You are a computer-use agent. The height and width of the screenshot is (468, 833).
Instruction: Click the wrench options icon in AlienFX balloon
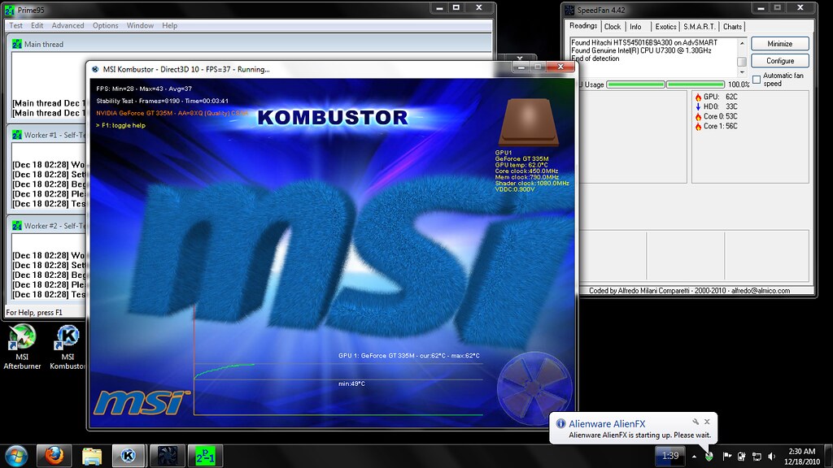click(x=696, y=422)
